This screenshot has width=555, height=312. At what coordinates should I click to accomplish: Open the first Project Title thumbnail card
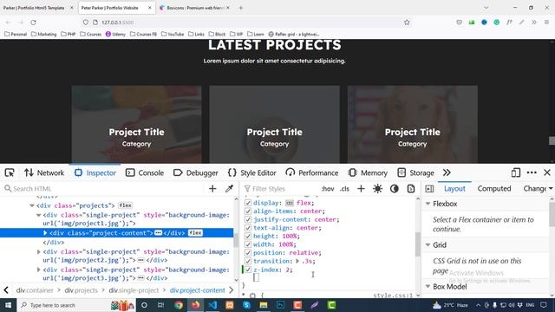tap(137, 124)
